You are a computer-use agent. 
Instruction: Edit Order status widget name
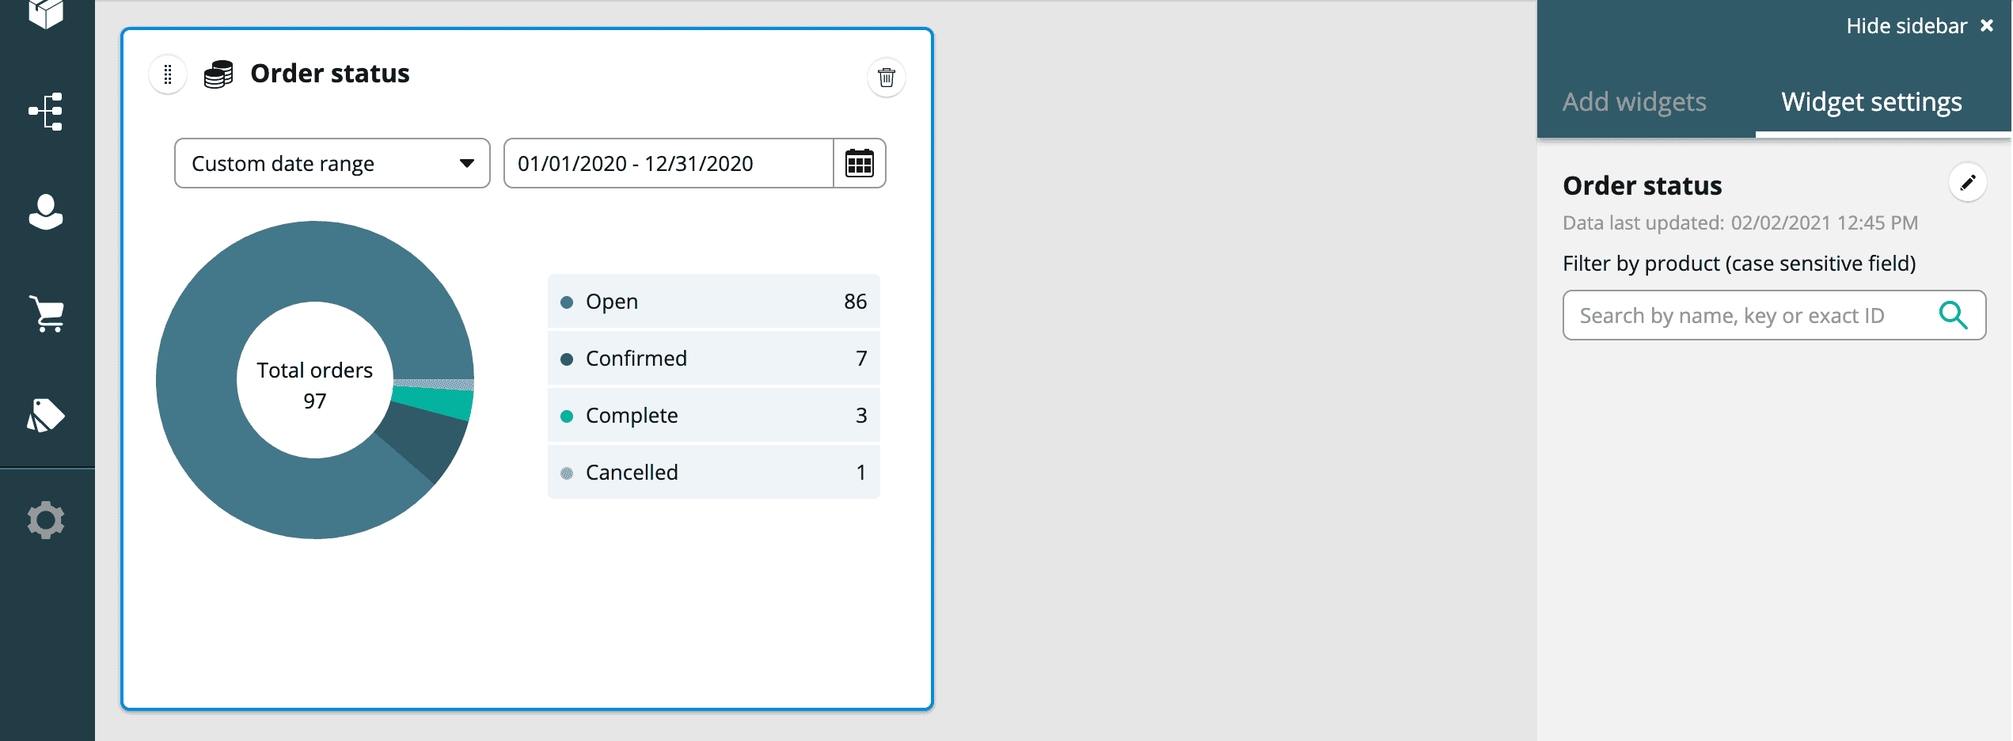[x=1967, y=184]
